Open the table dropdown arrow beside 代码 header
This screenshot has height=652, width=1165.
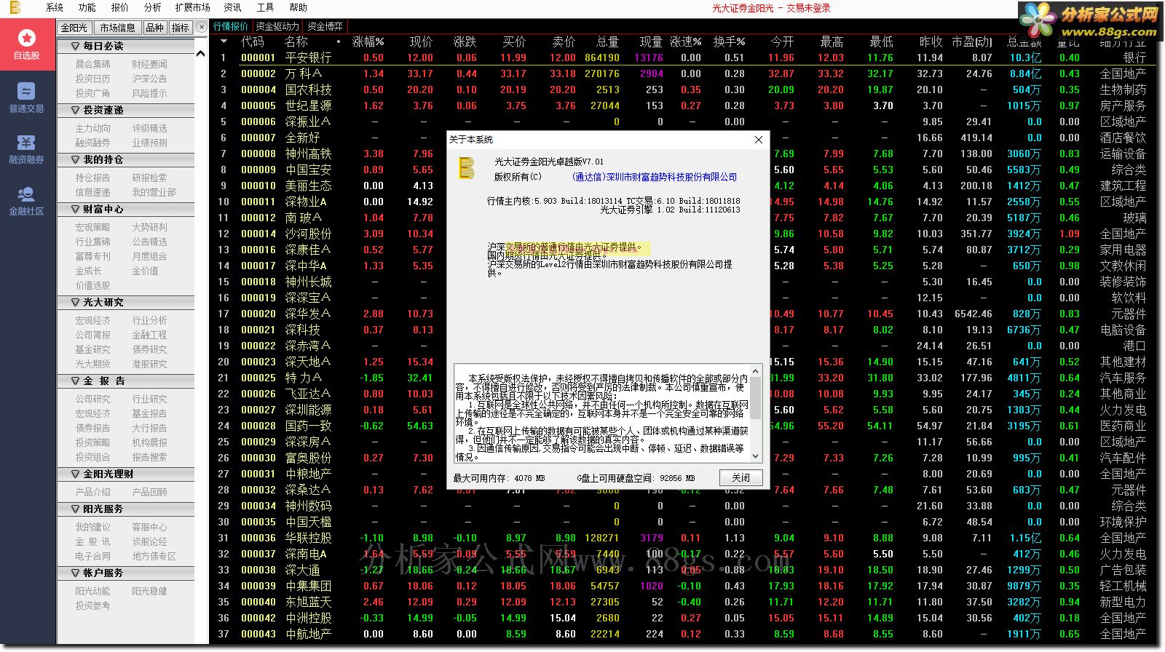pos(224,41)
